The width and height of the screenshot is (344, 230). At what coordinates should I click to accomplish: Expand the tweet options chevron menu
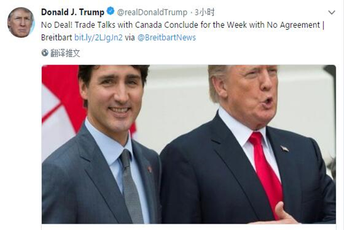click(332, 12)
